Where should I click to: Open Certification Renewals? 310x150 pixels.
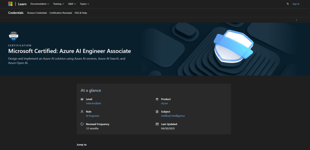click(61, 13)
